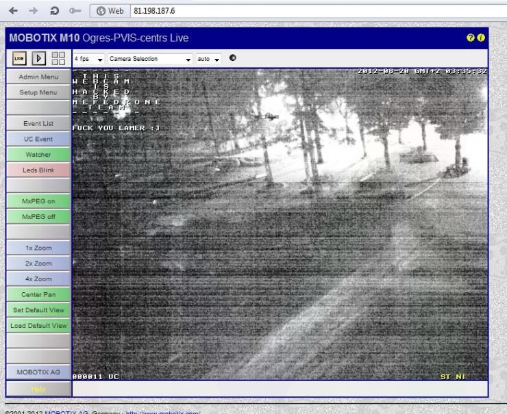Click the browser back arrow
The image size is (507, 414).
coord(12,11)
